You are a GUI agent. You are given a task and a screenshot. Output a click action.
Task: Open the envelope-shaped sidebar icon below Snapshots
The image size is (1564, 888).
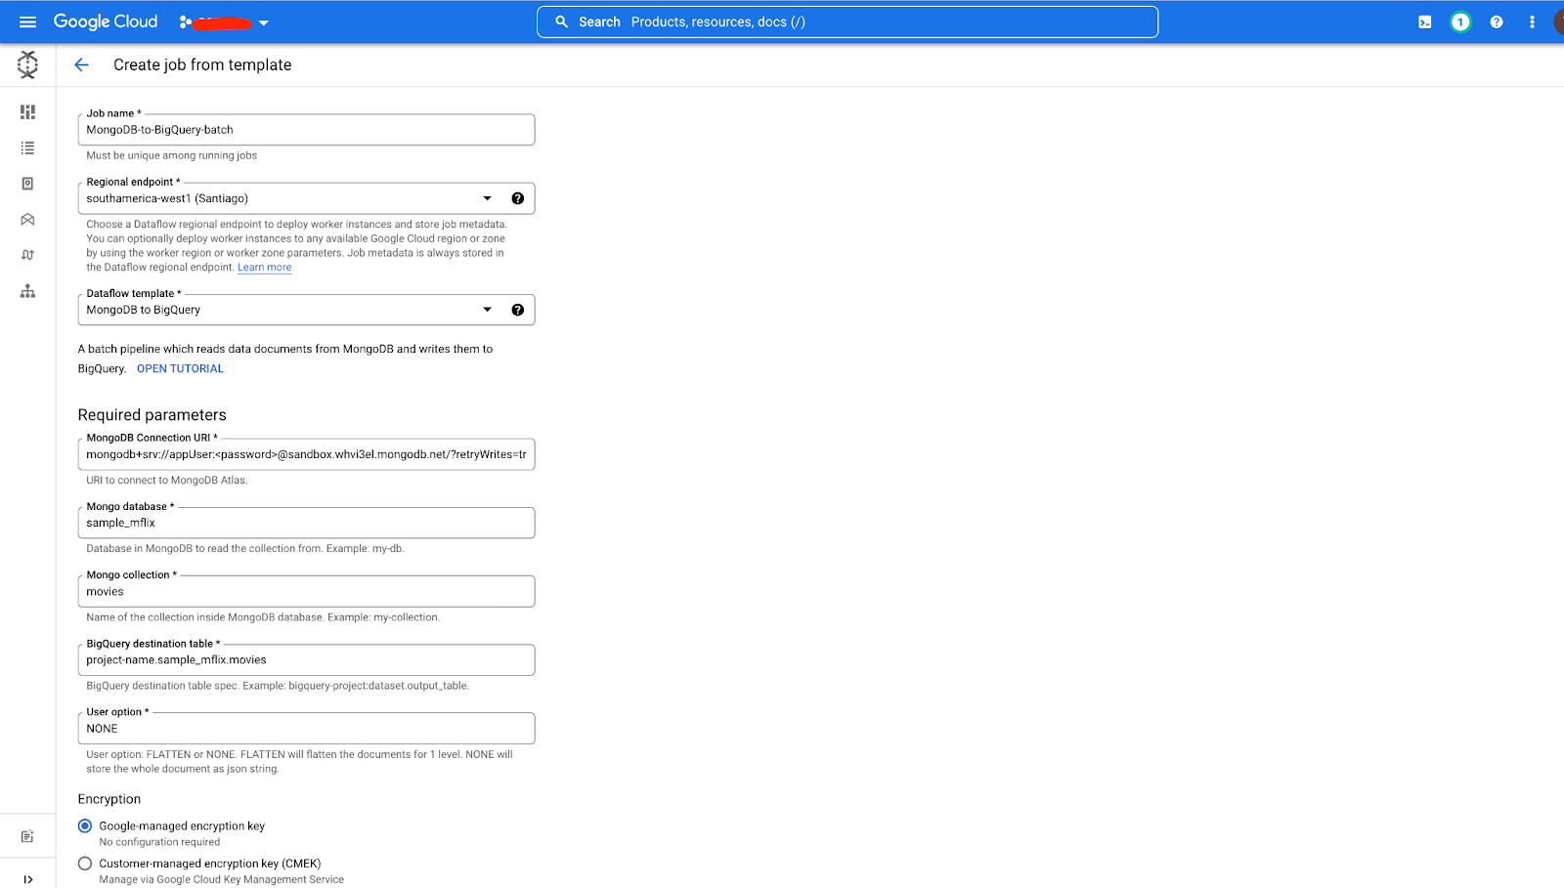(27, 220)
